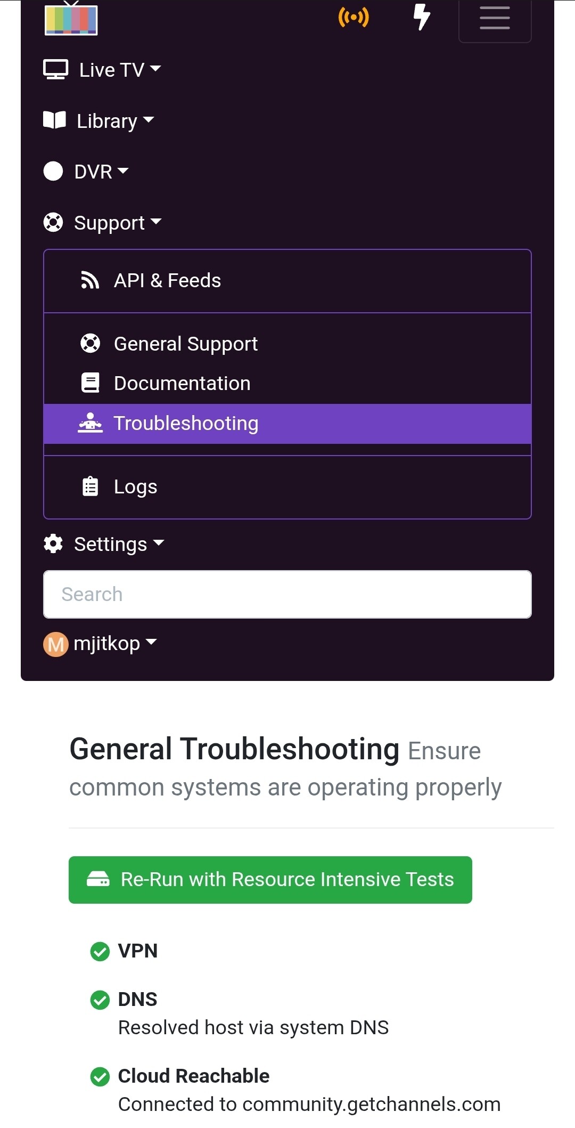
Task: Expand the Live TV dropdown
Action: pyautogui.click(x=102, y=70)
